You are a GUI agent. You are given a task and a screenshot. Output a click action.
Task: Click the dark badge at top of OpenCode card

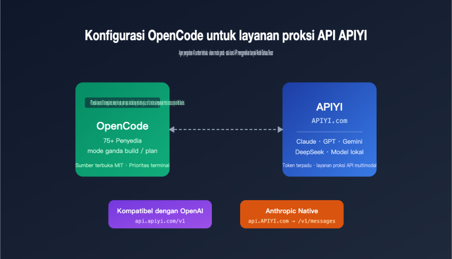coord(122,102)
